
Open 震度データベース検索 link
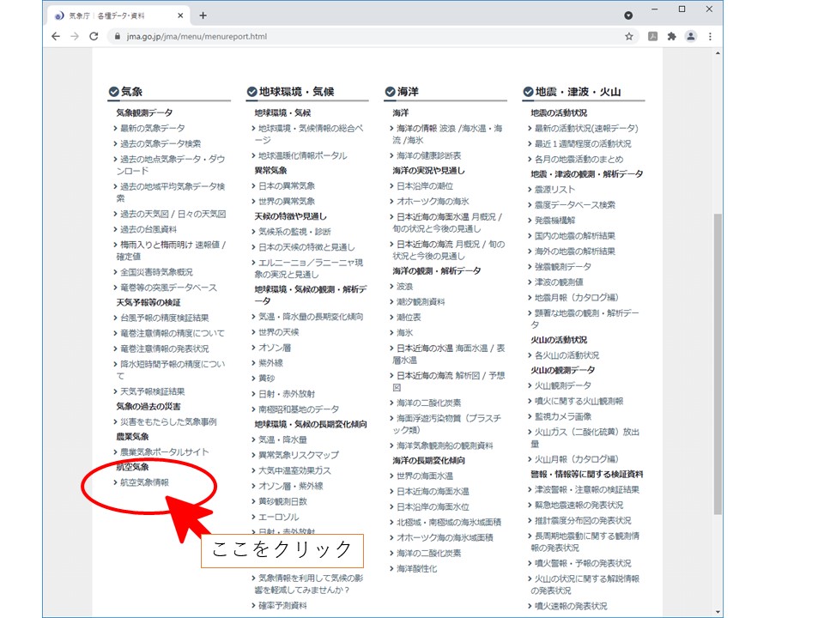(x=575, y=205)
